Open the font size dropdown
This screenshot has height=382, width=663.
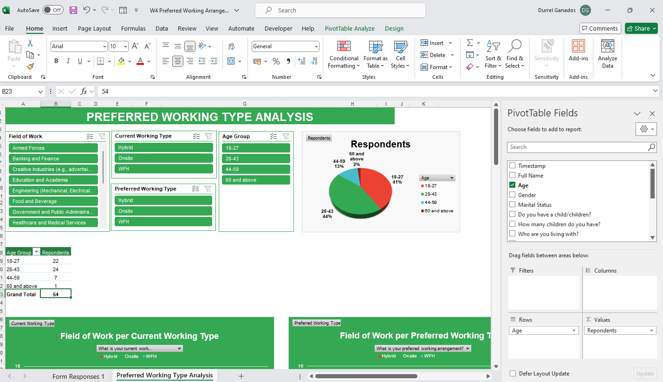pyautogui.click(x=125, y=46)
